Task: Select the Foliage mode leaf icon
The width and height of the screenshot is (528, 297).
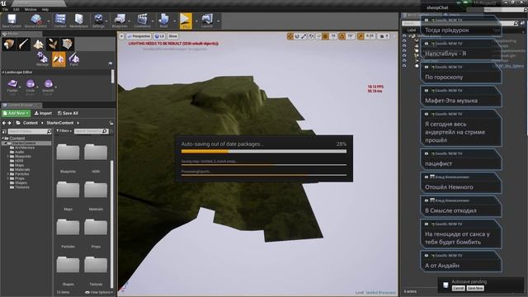Action: (x=53, y=44)
